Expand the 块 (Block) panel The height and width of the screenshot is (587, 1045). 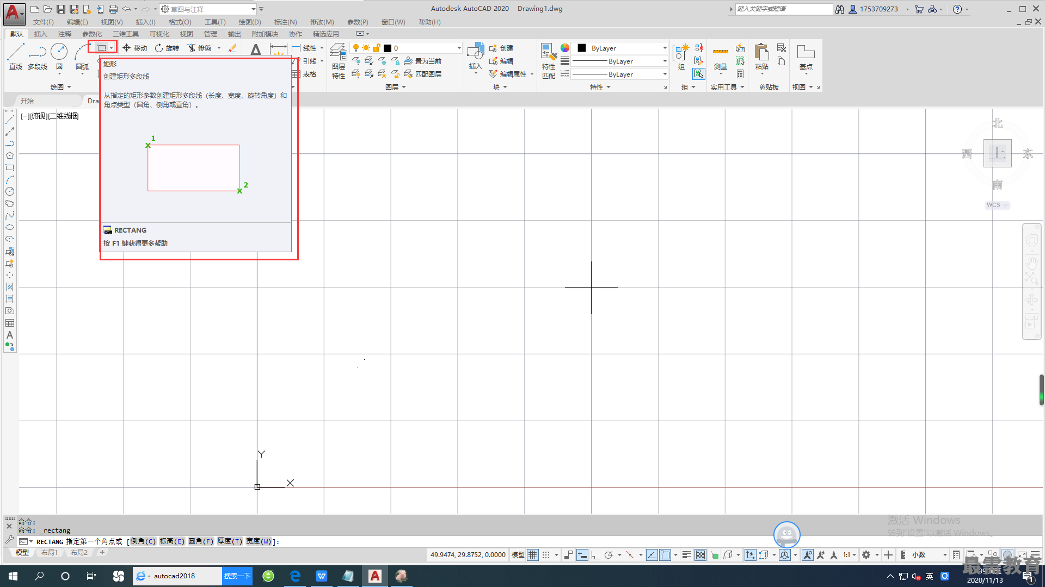point(500,87)
